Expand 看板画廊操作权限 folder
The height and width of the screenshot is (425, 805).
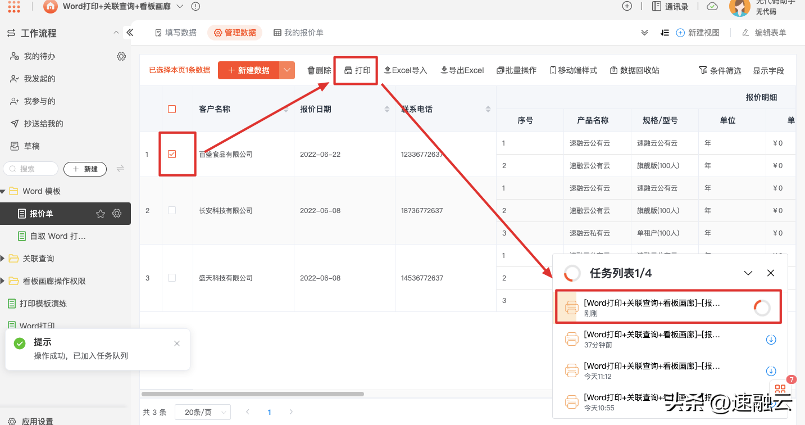tap(3, 281)
